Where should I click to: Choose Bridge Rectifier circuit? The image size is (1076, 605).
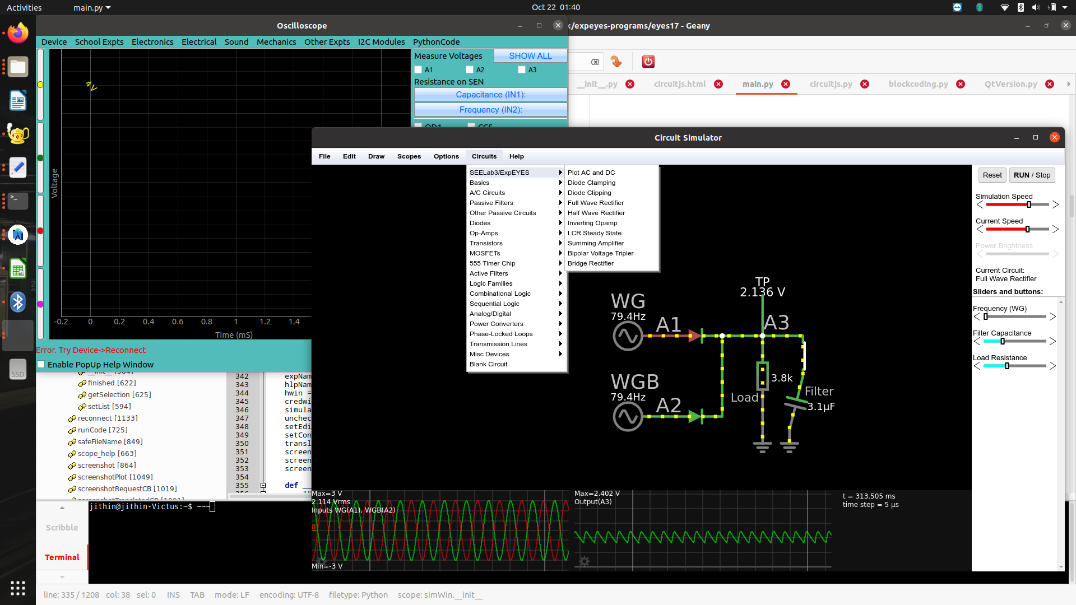(x=611, y=263)
